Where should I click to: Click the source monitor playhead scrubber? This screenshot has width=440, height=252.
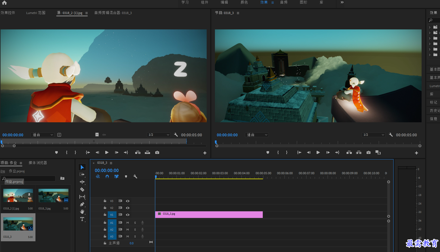coord(1,142)
